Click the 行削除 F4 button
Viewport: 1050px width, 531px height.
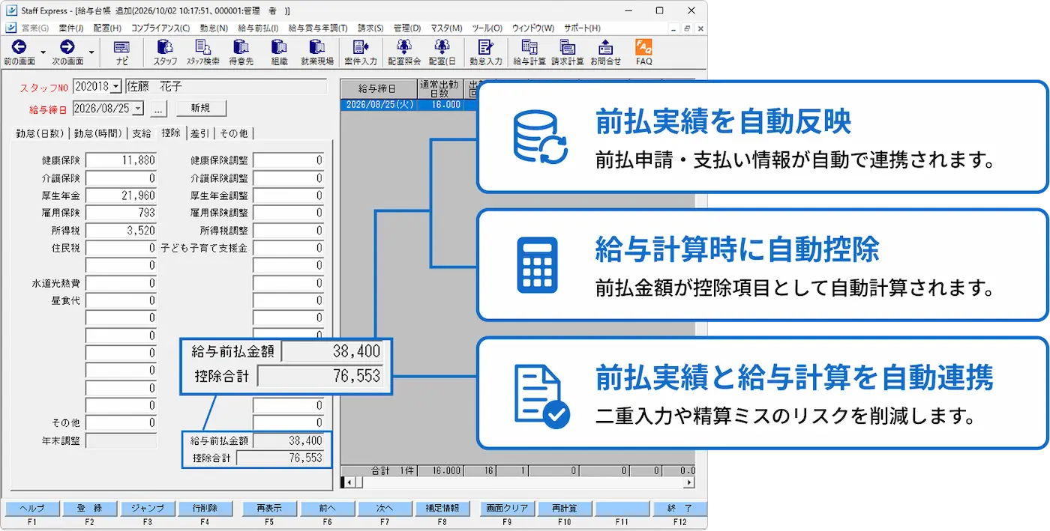(x=205, y=508)
